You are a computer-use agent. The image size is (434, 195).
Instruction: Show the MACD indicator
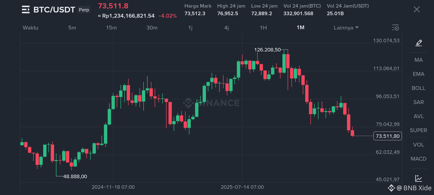pyautogui.click(x=419, y=159)
